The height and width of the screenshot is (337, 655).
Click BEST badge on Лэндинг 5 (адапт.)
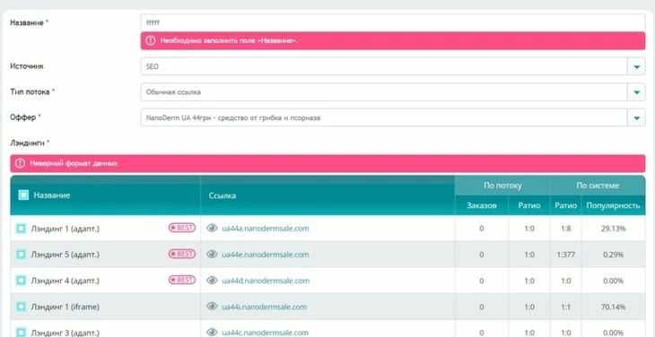pos(182,254)
